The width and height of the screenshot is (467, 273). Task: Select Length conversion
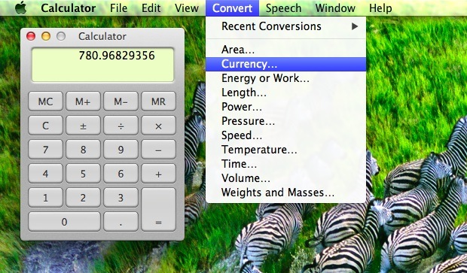point(285,93)
